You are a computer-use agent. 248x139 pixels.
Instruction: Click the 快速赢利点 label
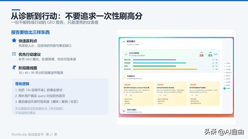(x=28, y=41)
